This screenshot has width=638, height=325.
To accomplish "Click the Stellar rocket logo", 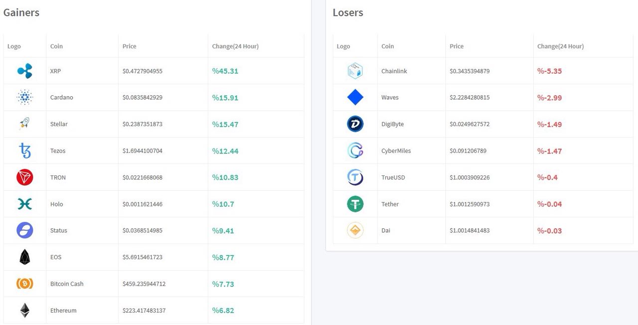I will 24,124.
